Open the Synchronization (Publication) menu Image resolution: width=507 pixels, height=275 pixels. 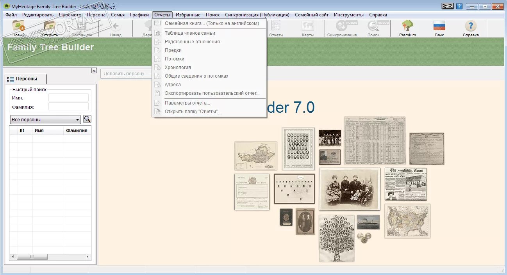pos(257,15)
